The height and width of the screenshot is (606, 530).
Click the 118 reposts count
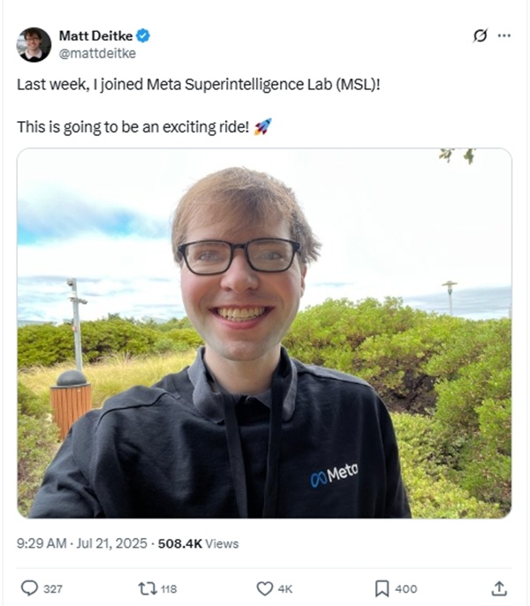coord(169,589)
